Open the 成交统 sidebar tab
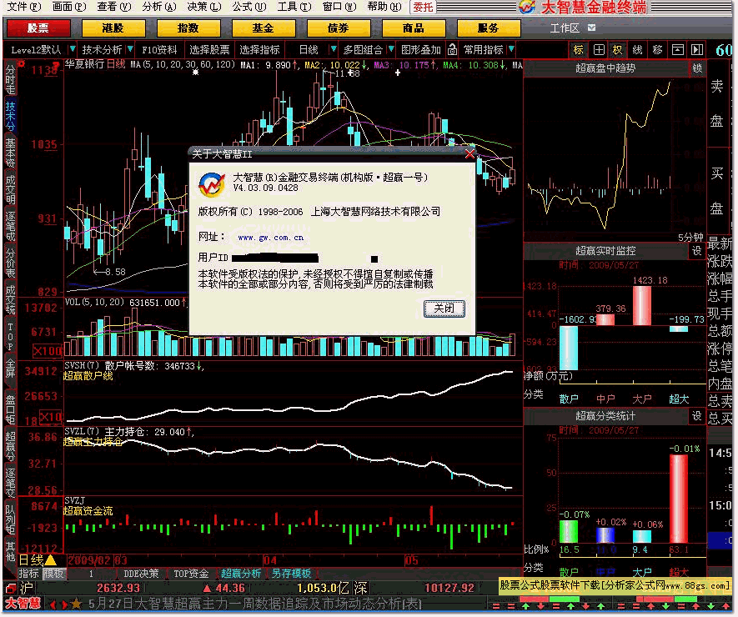This screenshot has height=617, width=738. [x=10, y=301]
